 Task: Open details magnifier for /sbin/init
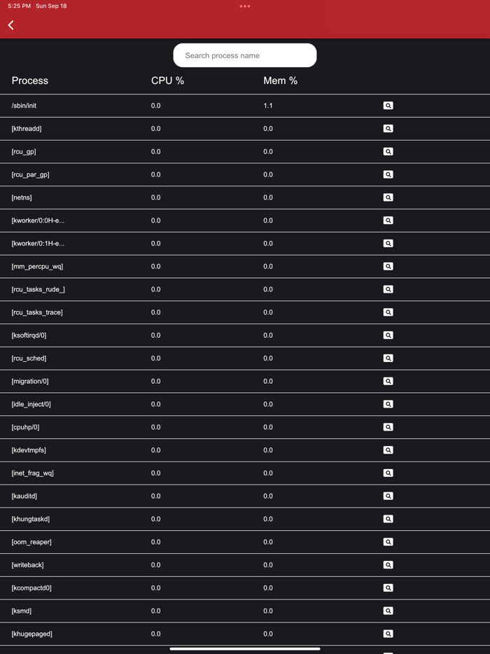(388, 106)
